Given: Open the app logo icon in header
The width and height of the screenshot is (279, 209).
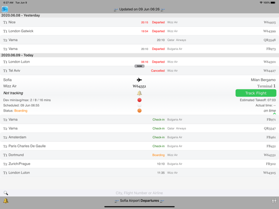Looking at the screenshot, I should click(5, 9).
